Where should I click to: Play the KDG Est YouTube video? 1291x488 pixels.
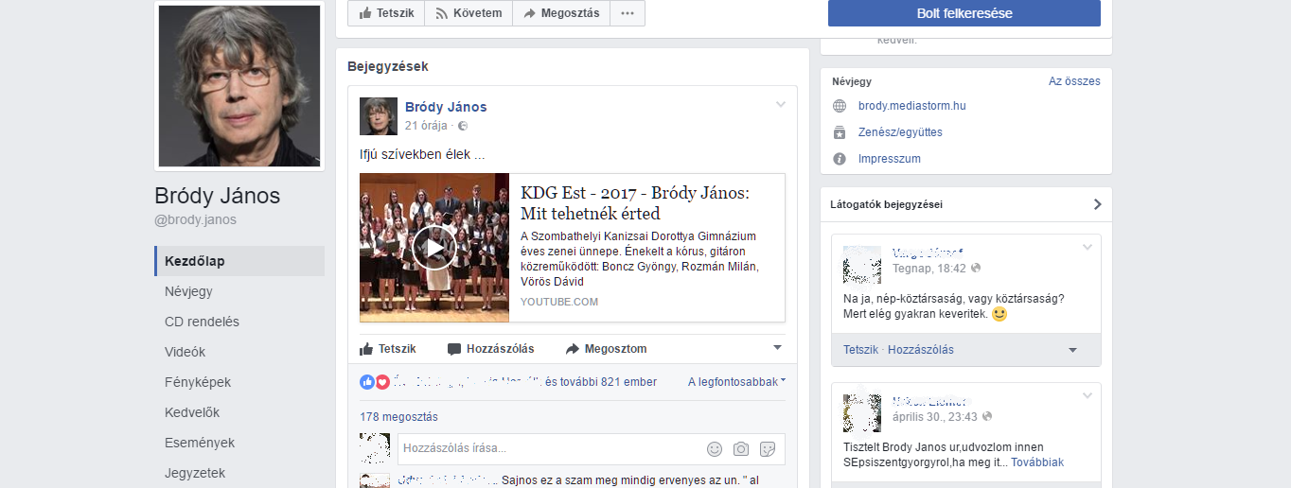point(434,249)
